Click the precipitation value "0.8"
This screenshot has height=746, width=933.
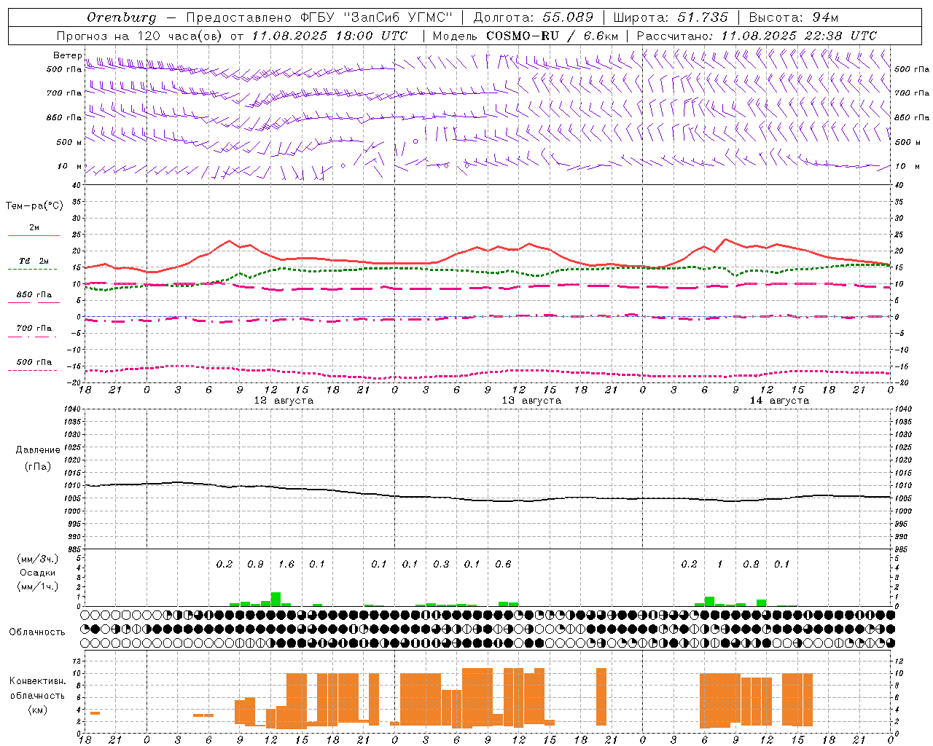pos(751,565)
